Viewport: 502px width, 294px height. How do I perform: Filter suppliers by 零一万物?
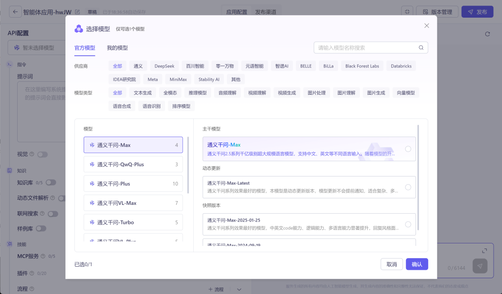click(225, 66)
